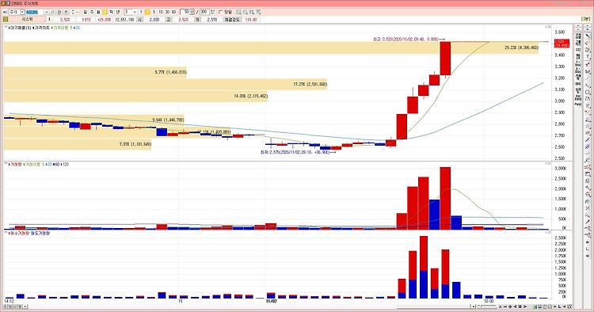
Task: Click the A text icon in bottom bar
Action: pyautogui.click(x=501, y=306)
